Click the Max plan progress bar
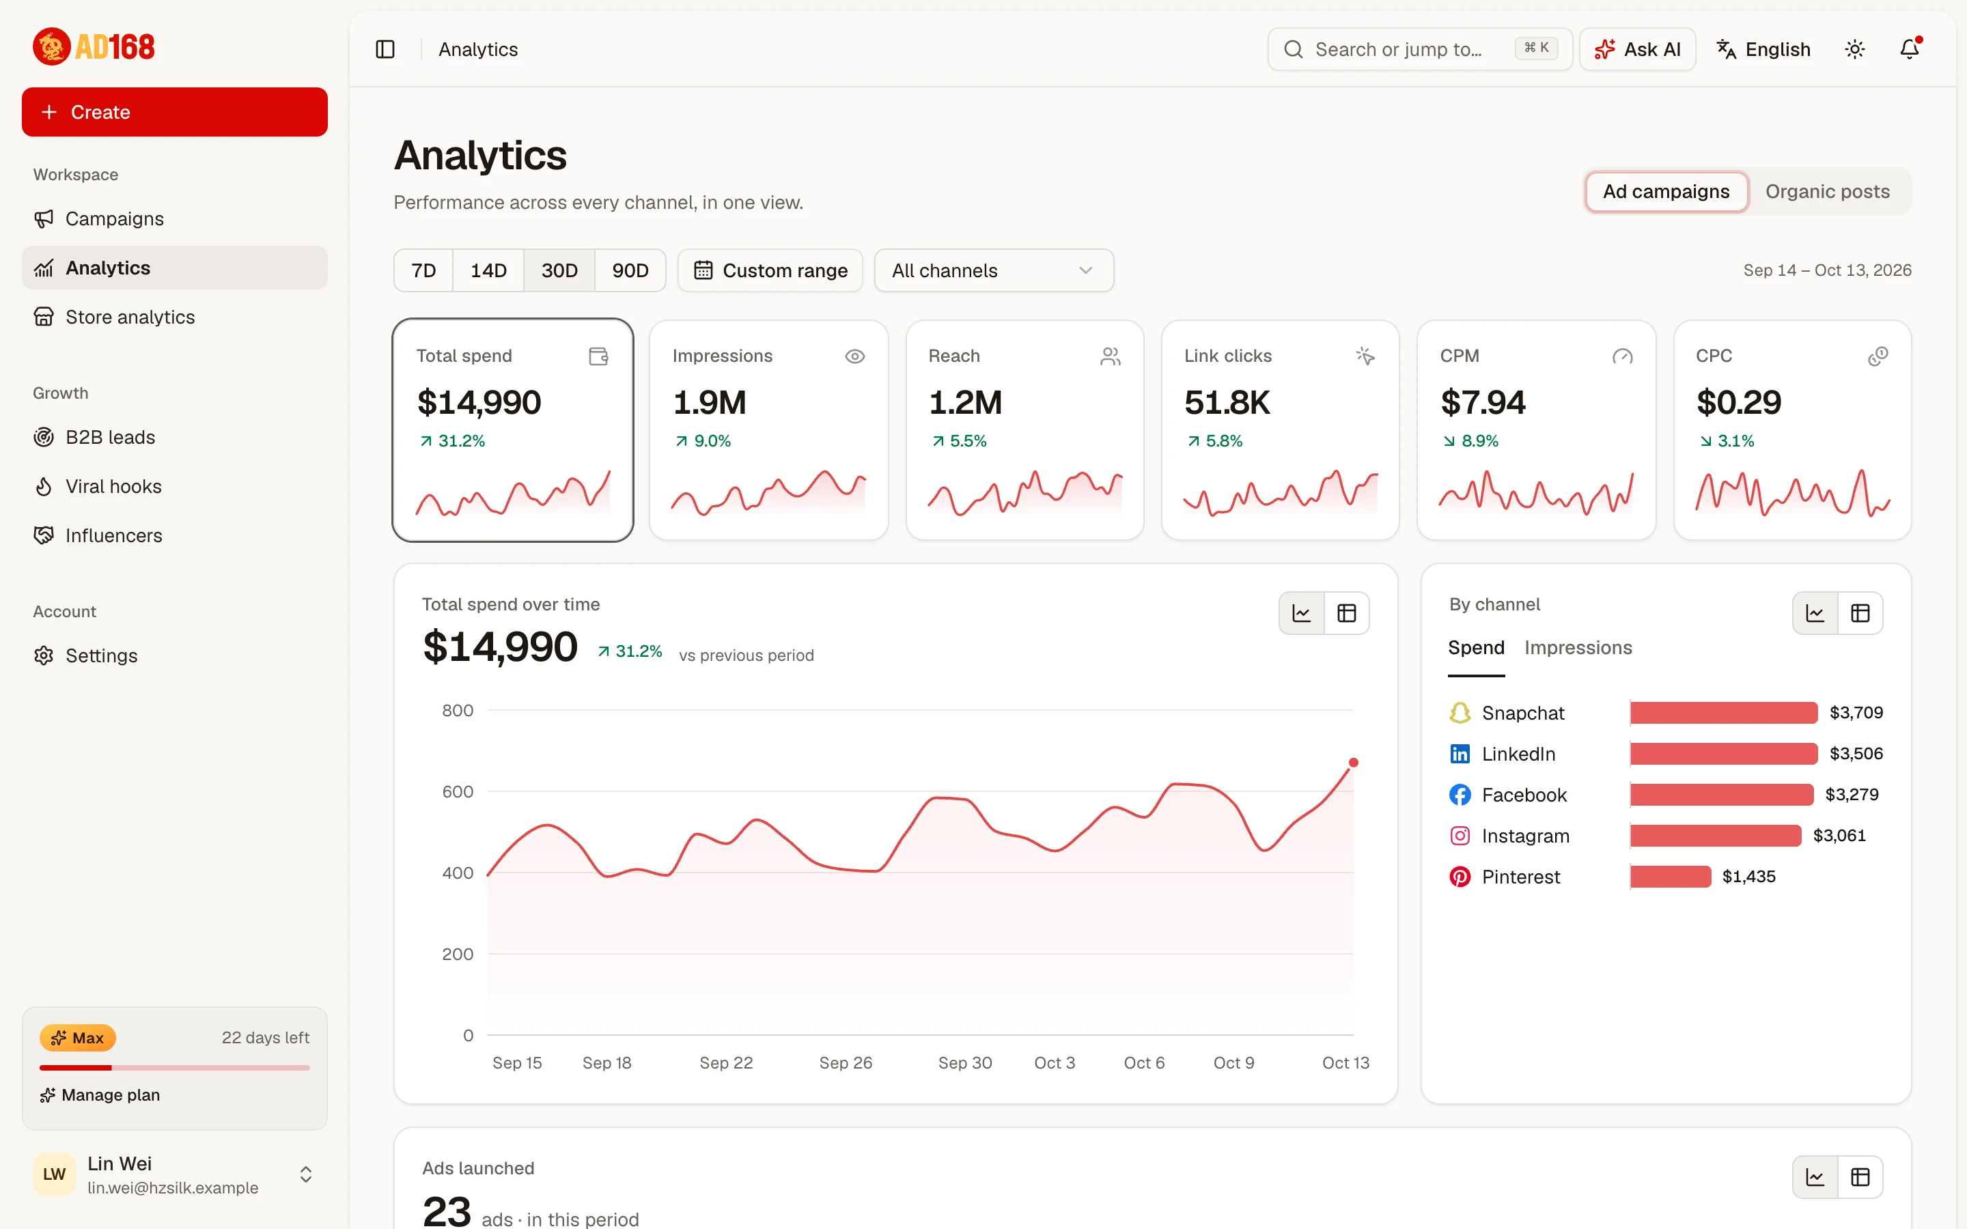Image resolution: width=1967 pixels, height=1229 pixels. coord(174,1067)
